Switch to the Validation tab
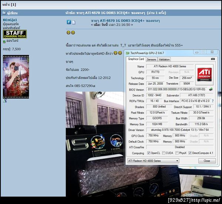 click(164, 59)
